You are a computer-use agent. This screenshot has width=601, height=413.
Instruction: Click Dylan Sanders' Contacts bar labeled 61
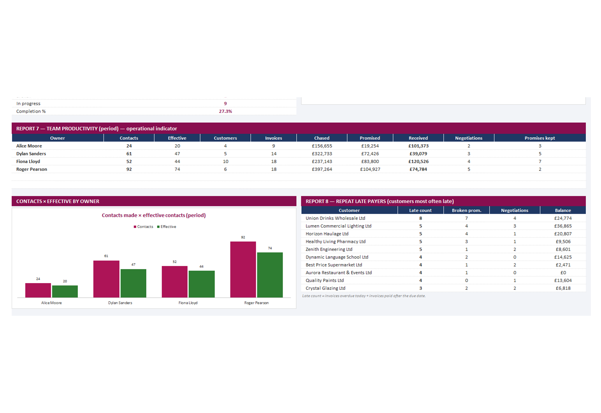[x=106, y=279]
